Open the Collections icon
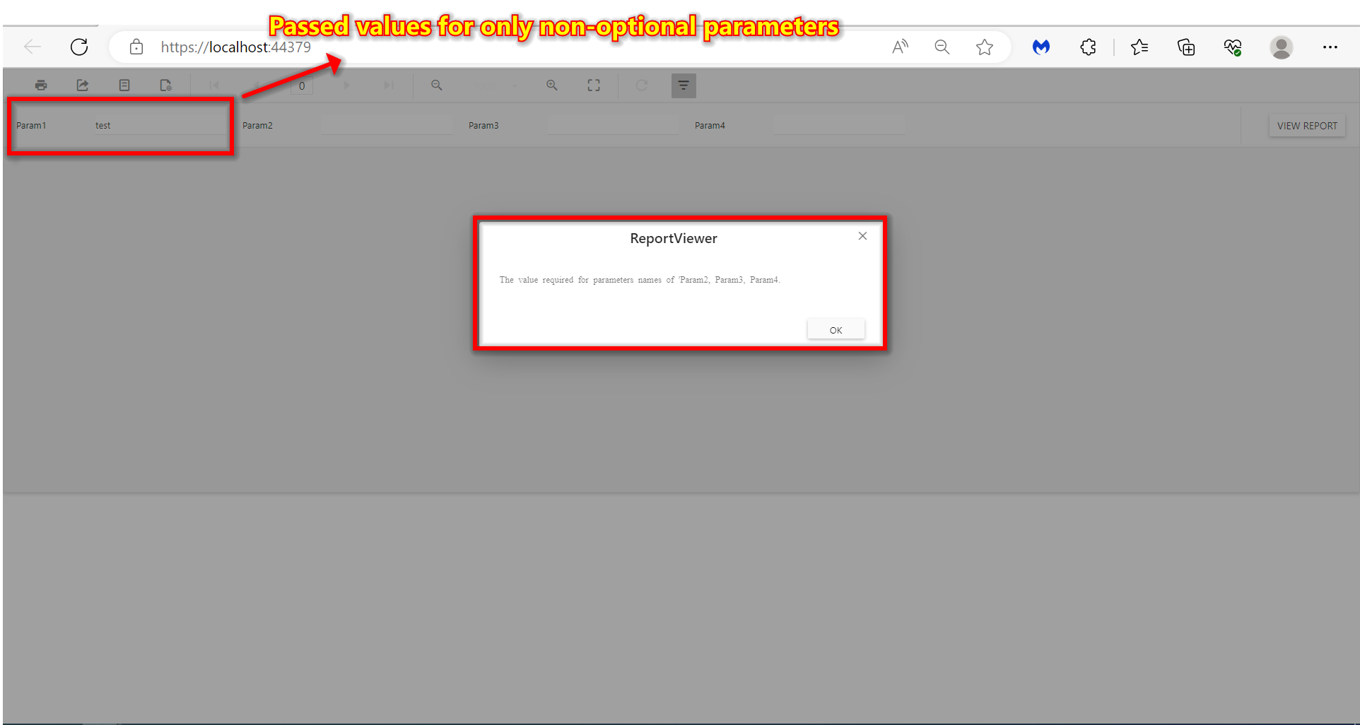Image resolution: width=1360 pixels, height=725 pixels. (1186, 47)
